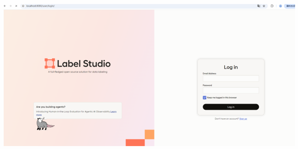Focus the Password input field
Viewport: 298px width, 149px height.
coord(231,90)
